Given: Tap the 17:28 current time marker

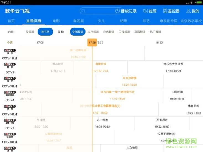Looking at the screenshot, I should pyautogui.click(x=92, y=43).
